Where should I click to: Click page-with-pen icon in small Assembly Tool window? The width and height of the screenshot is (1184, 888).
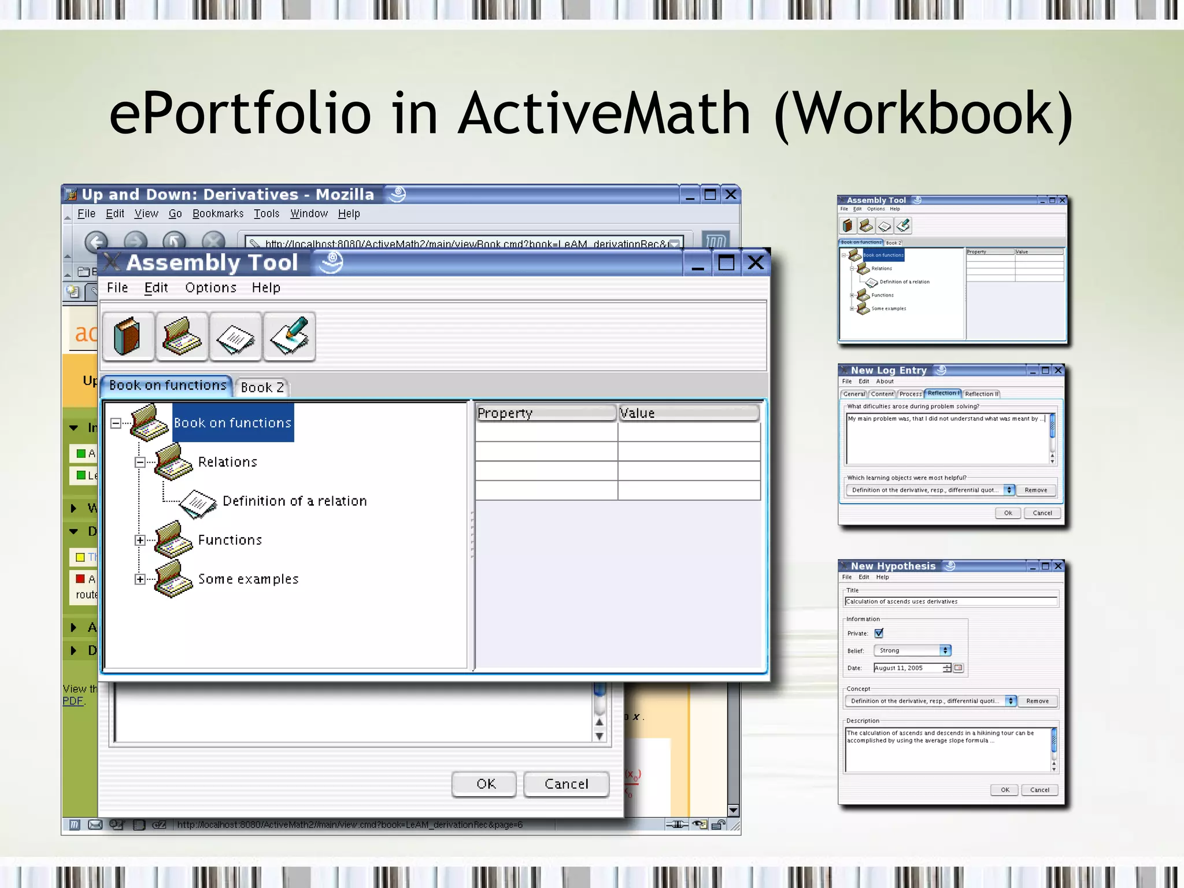pyautogui.click(x=903, y=225)
